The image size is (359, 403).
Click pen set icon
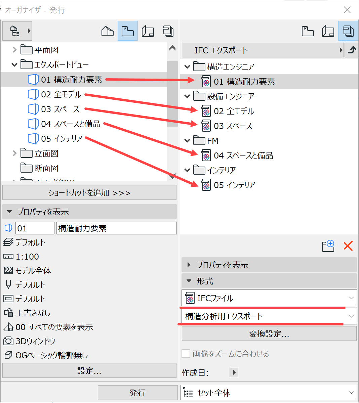pyautogui.click(x=8, y=284)
